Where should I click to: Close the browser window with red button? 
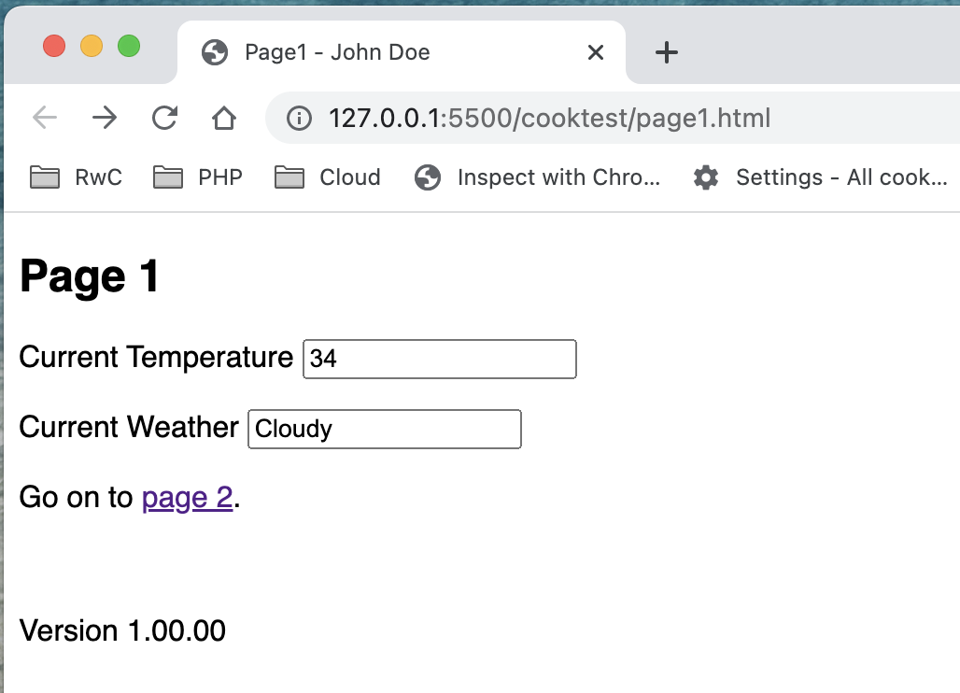coord(54,46)
